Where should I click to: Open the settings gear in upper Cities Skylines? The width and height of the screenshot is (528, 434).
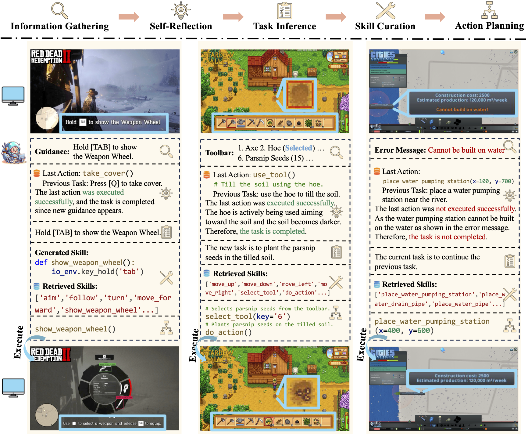click(516, 52)
